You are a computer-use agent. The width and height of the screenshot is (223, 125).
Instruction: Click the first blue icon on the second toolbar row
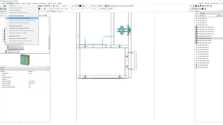tap(1, 9)
